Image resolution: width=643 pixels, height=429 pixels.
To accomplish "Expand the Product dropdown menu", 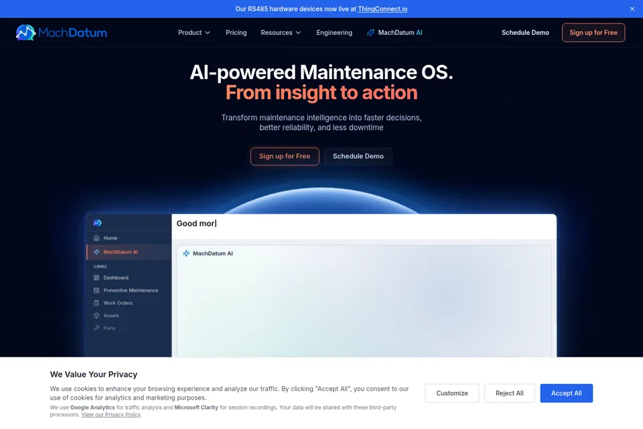I will click(x=194, y=32).
